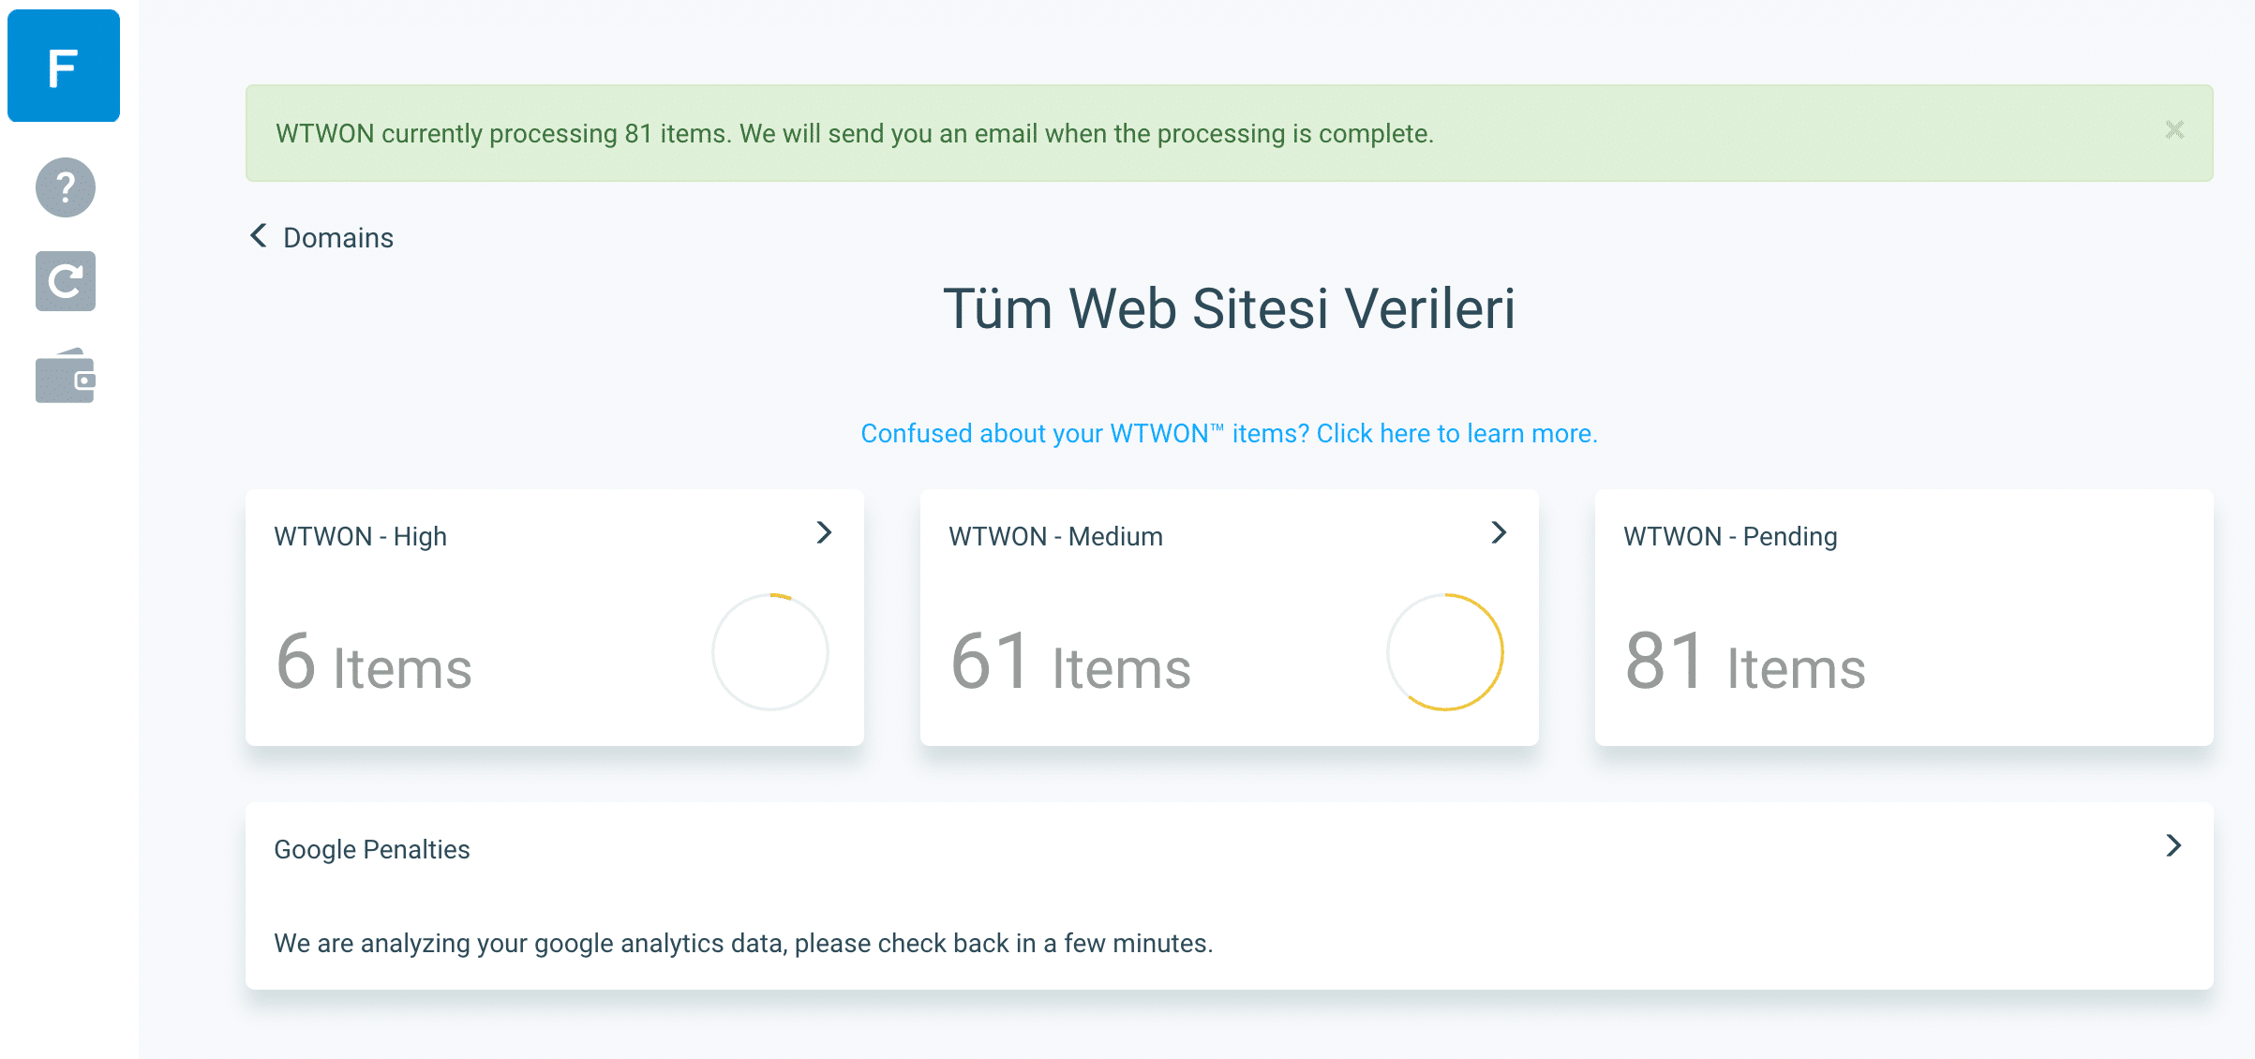Click the refresh icon in sidebar
2255x1059 pixels.
[x=66, y=281]
